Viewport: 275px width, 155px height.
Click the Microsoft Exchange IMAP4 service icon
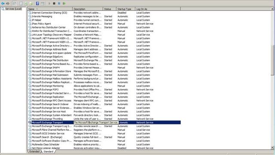pyautogui.click(x=30, y=68)
